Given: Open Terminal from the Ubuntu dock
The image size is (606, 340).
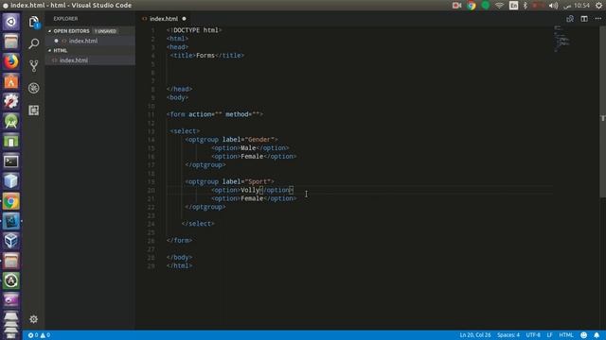Looking at the screenshot, I should point(10,161).
